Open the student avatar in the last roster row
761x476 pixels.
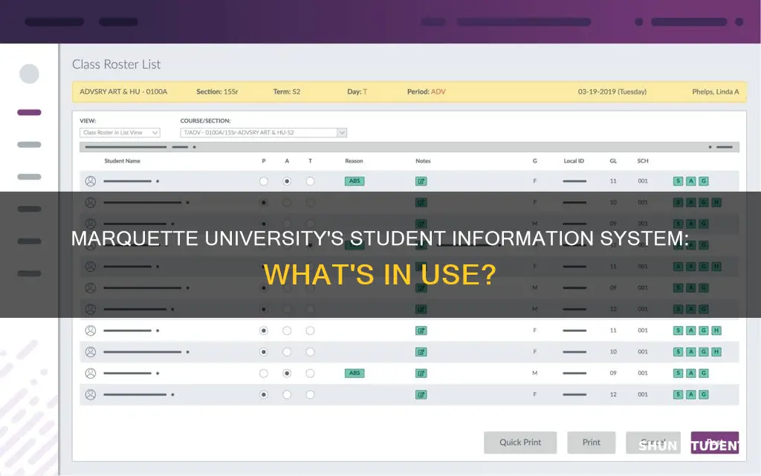coord(90,394)
